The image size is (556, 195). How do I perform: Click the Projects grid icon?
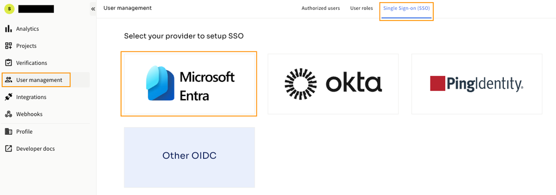tap(9, 45)
